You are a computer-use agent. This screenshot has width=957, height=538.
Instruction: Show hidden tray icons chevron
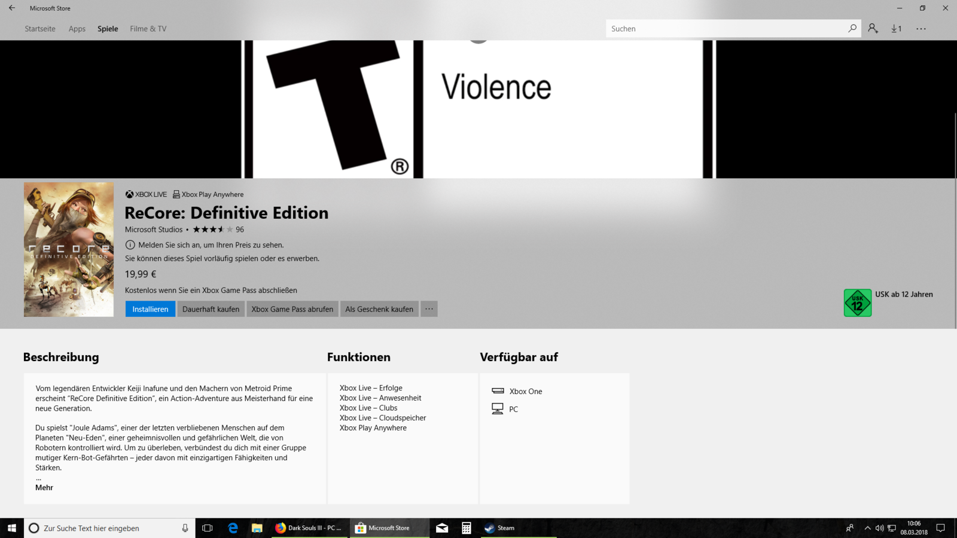[868, 528]
